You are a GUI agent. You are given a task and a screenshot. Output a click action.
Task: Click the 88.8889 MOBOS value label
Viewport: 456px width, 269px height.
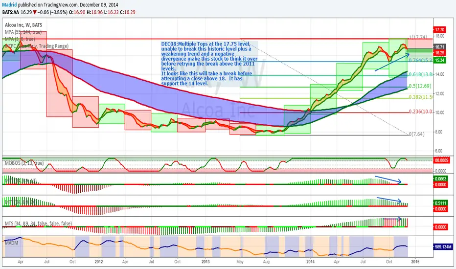click(441, 160)
